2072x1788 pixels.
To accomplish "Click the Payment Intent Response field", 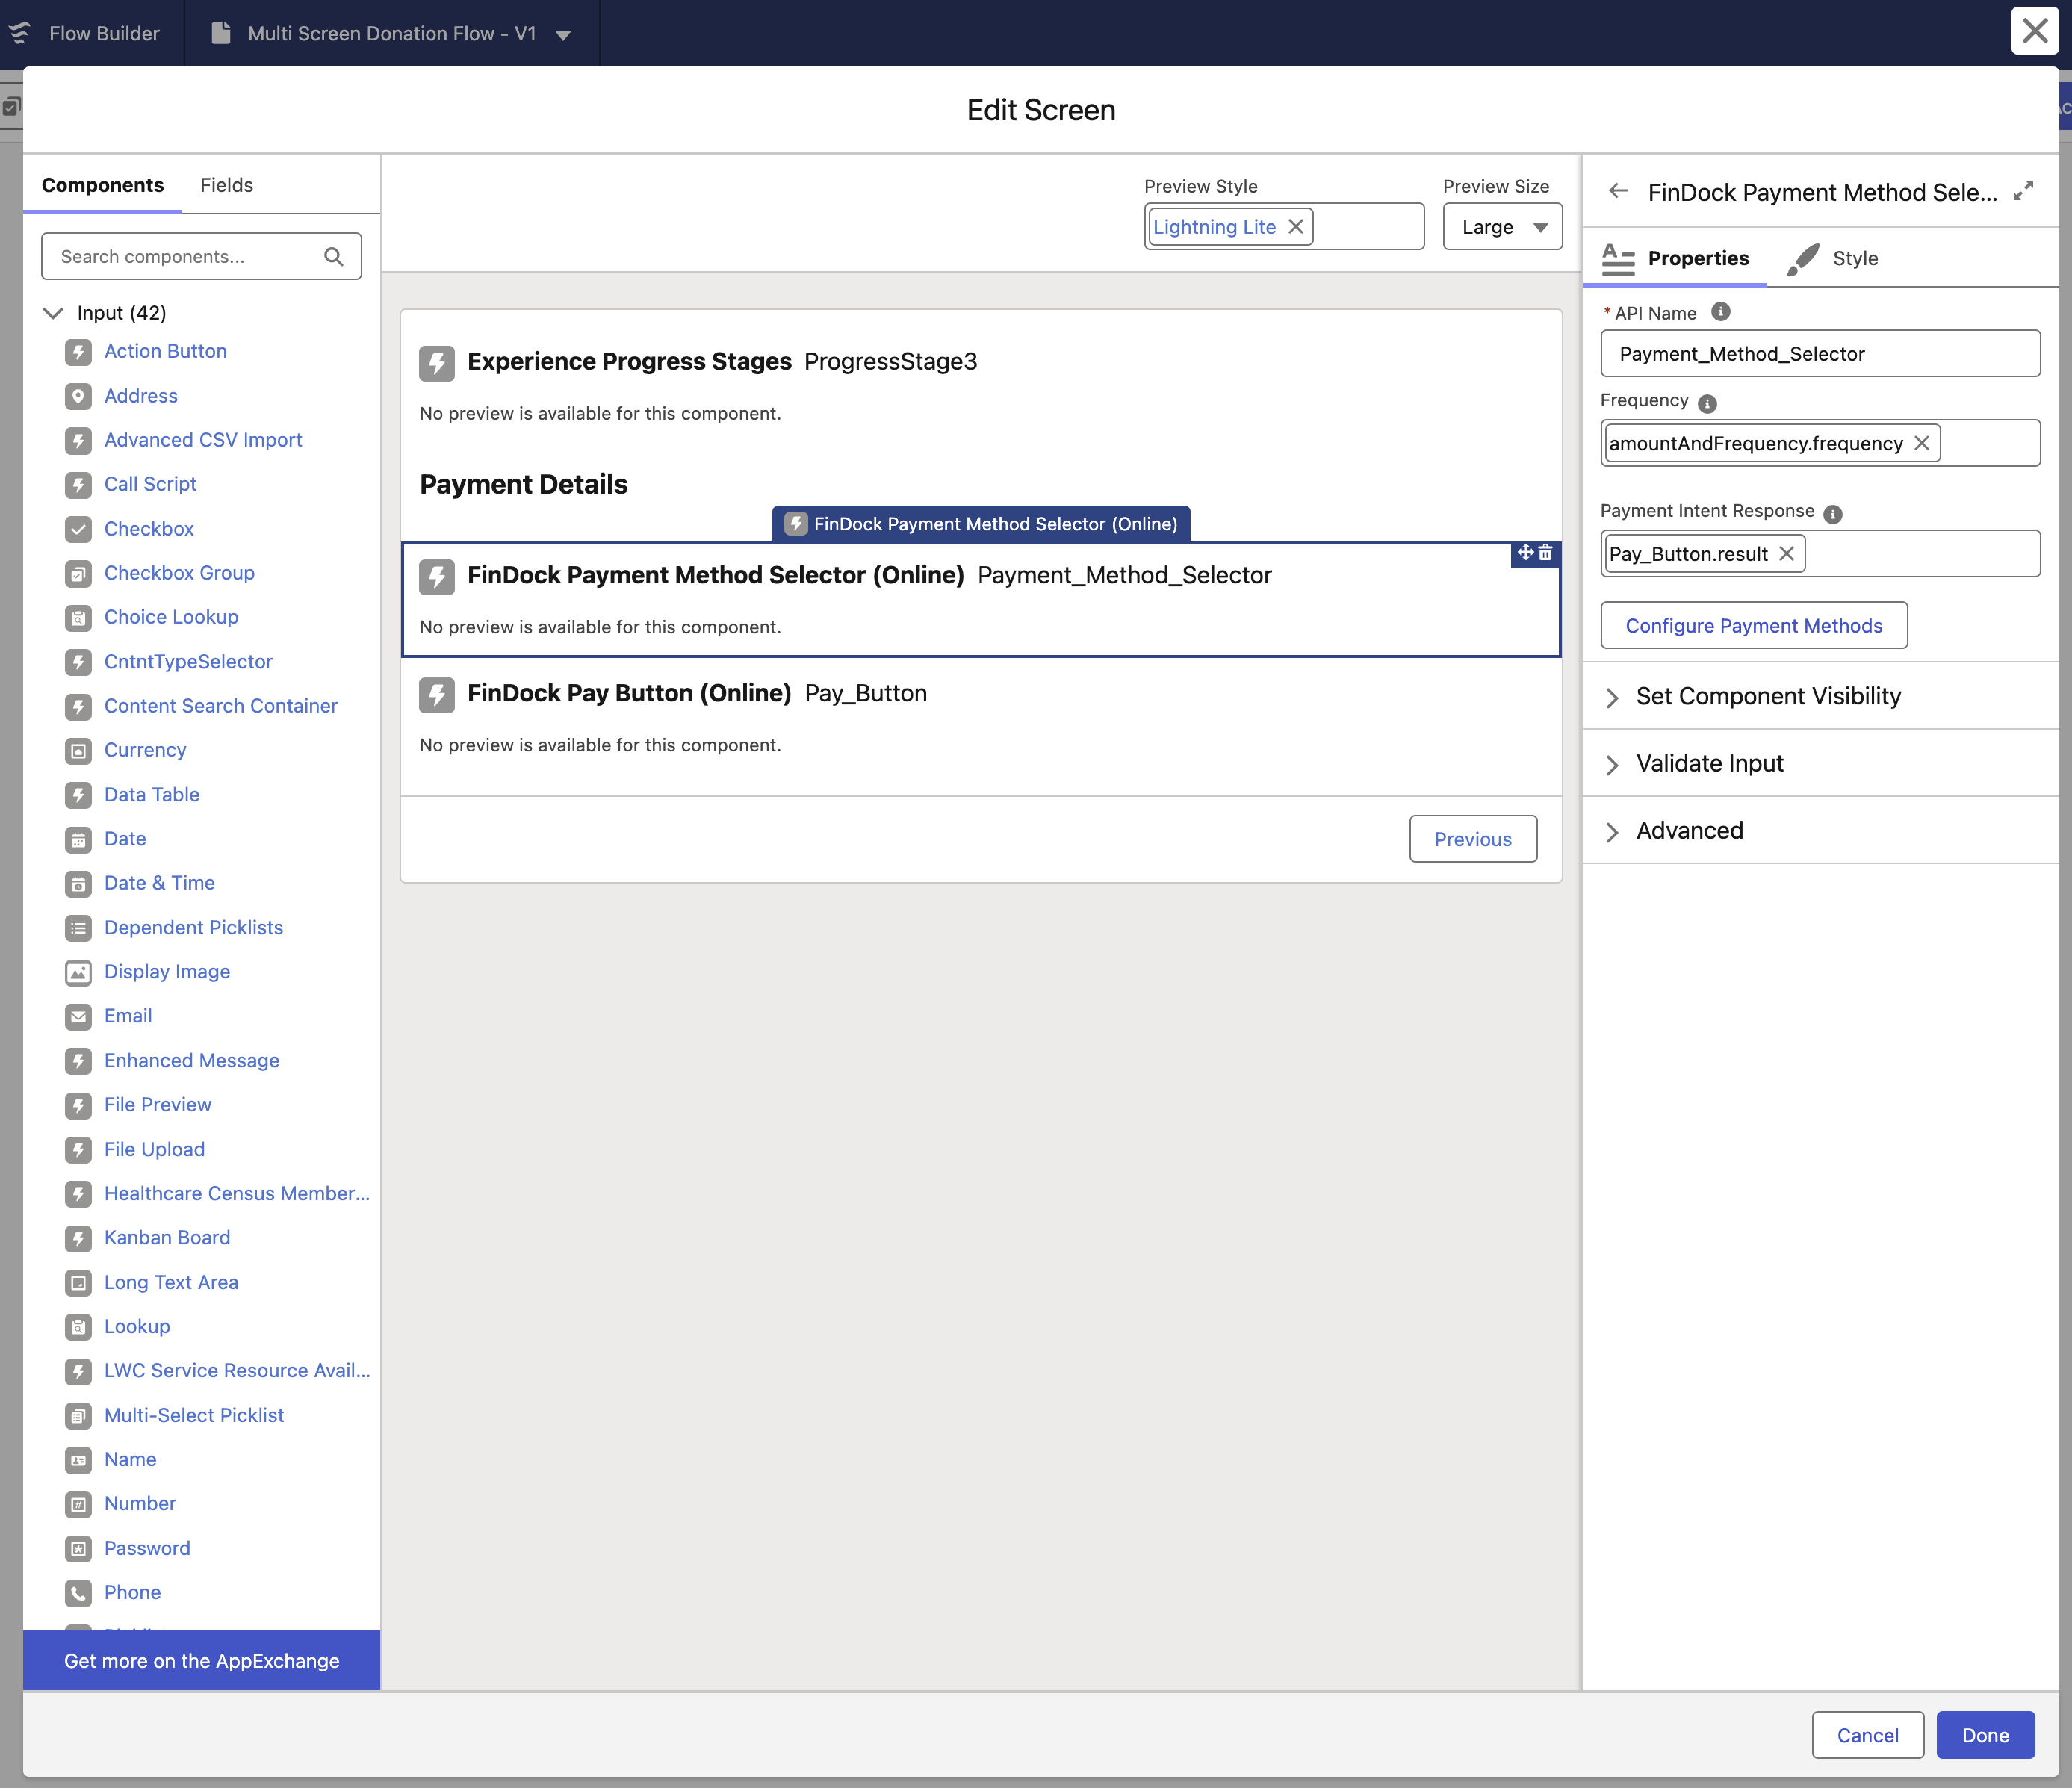I will (x=1820, y=554).
